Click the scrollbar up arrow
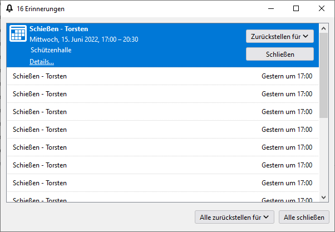The width and height of the screenshot is (335, 232). [323, 28]
